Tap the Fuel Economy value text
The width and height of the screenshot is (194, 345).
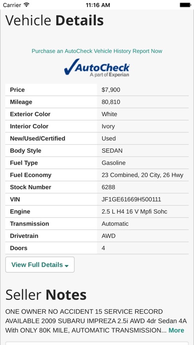point(143,175)
